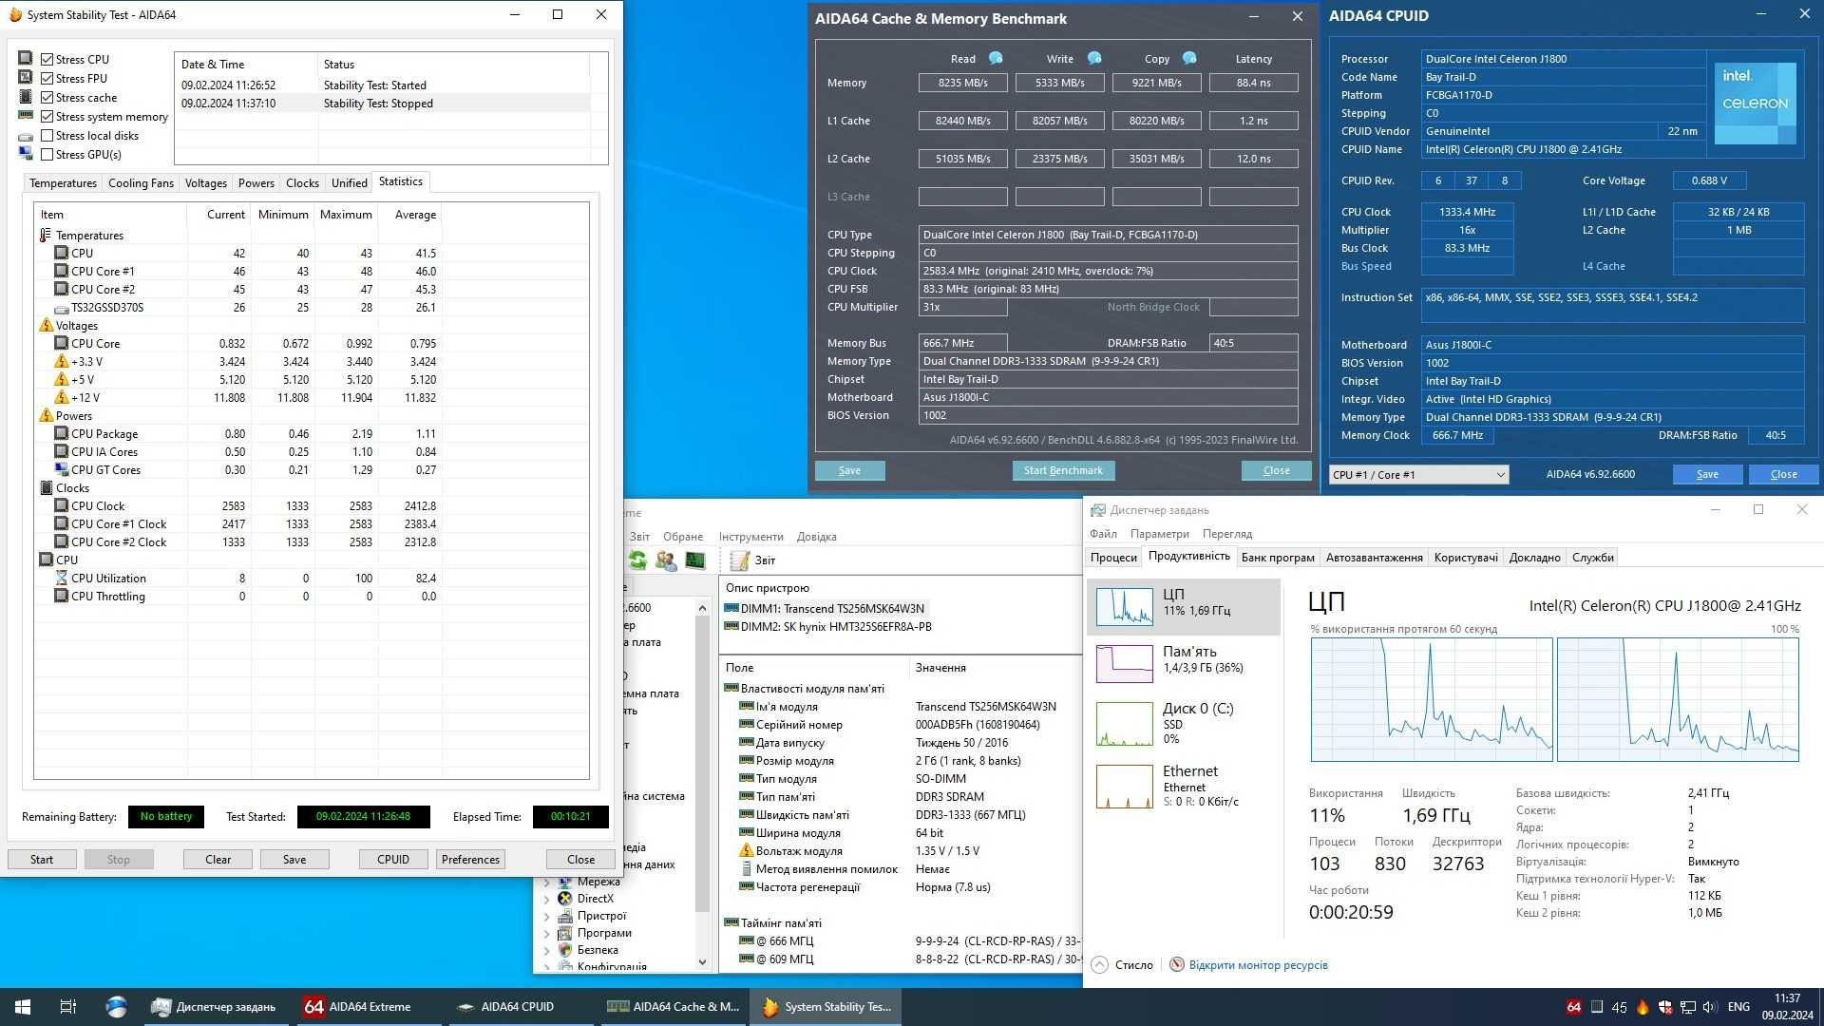Click the green monitor icon in AIDA64 Extreme toolbar
The image size is (1824, 1026).
695,560
